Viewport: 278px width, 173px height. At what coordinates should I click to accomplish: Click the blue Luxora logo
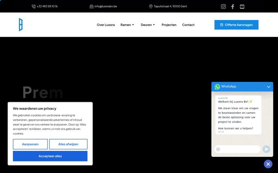(x=21, y=25)
